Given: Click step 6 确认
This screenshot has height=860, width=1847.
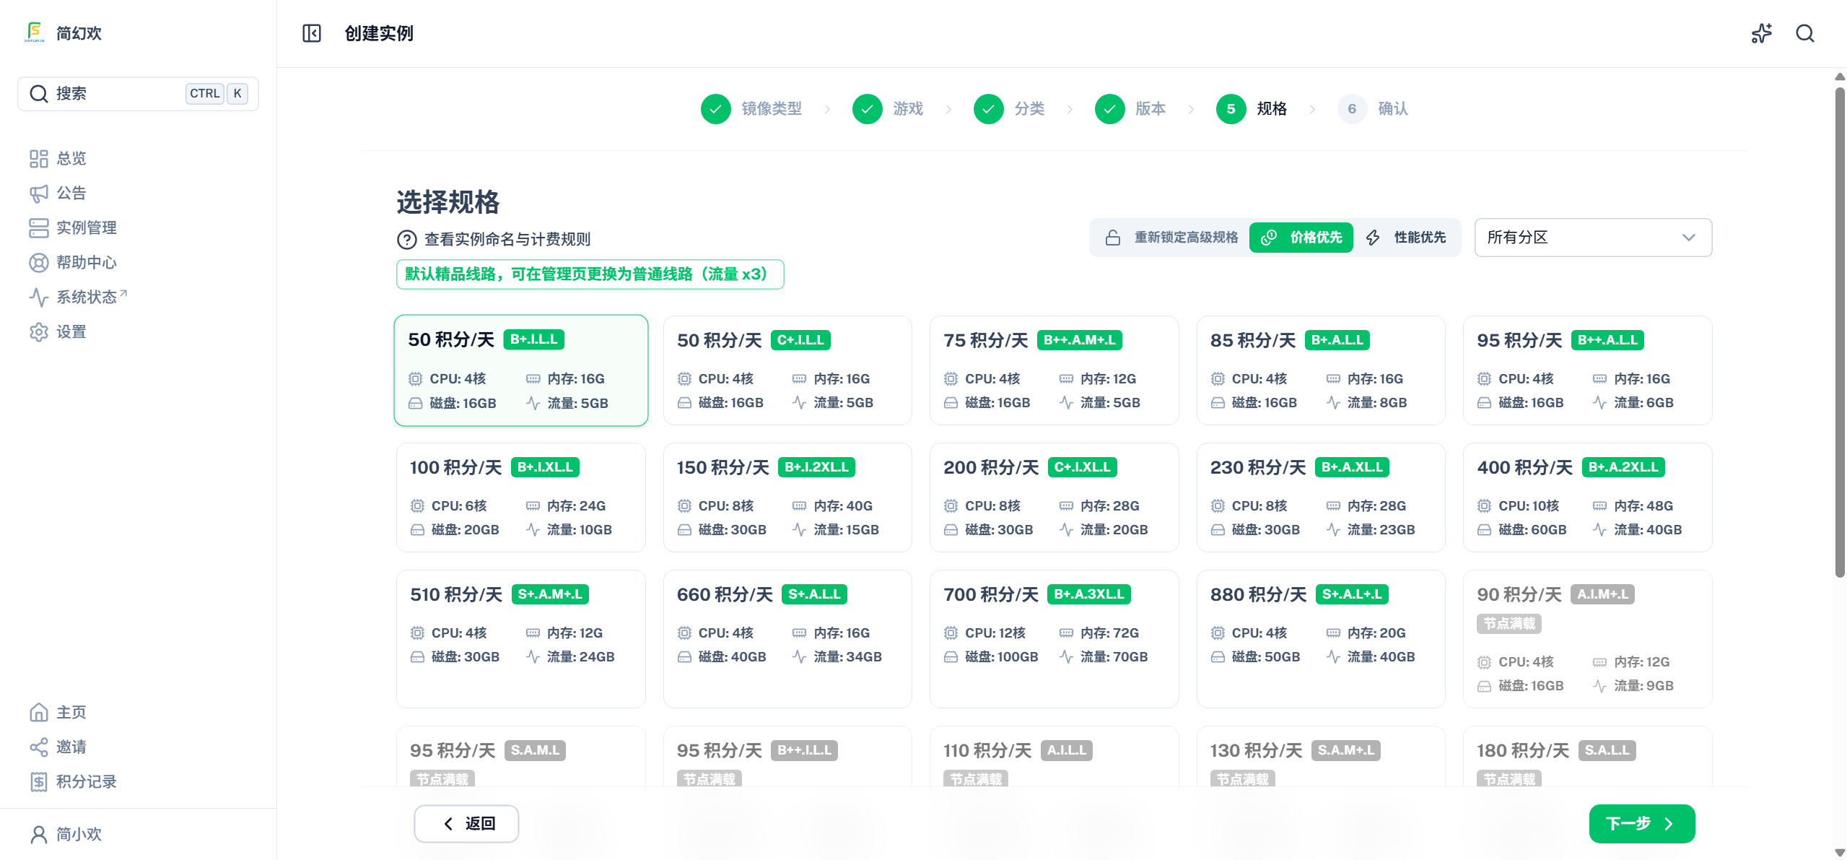Looking at the screenshot, I should [x=1373, y=109].
